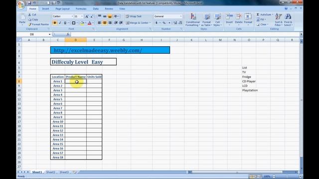Screen dimensions: 319x179
Task: Open the Data ribbon tab
Action: pyautogui.click(x=96, y=9)
